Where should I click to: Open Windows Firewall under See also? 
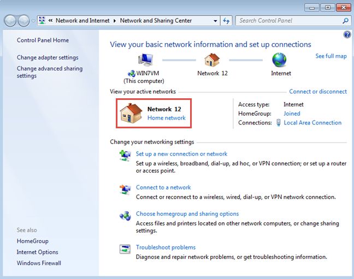(39, 263)
